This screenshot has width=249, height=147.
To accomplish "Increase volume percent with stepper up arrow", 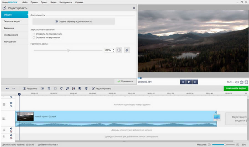I will [x=114, y=49].
